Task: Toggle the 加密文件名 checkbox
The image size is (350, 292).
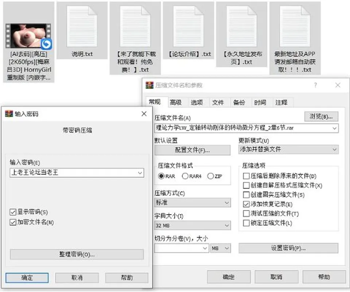Action: [x=13, y=222]
